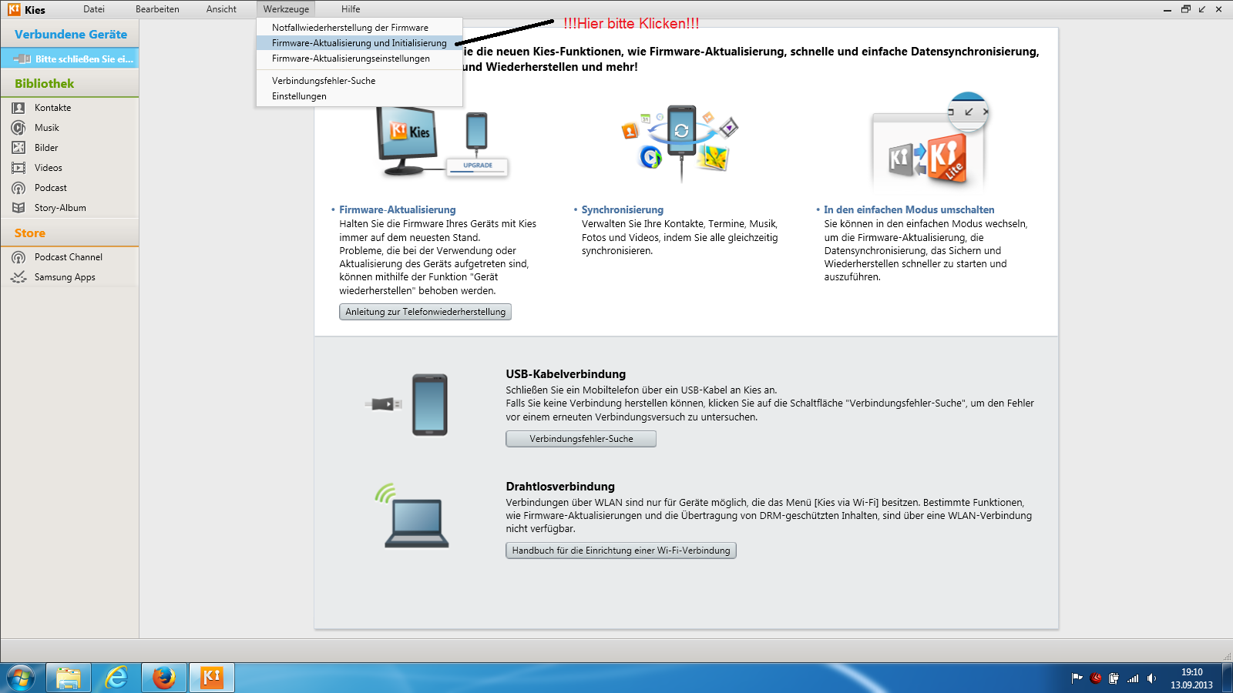This screenshot has height=693, width=1233.
Task: Click the volume speaker tray icon
Action: click(1151, 678)
